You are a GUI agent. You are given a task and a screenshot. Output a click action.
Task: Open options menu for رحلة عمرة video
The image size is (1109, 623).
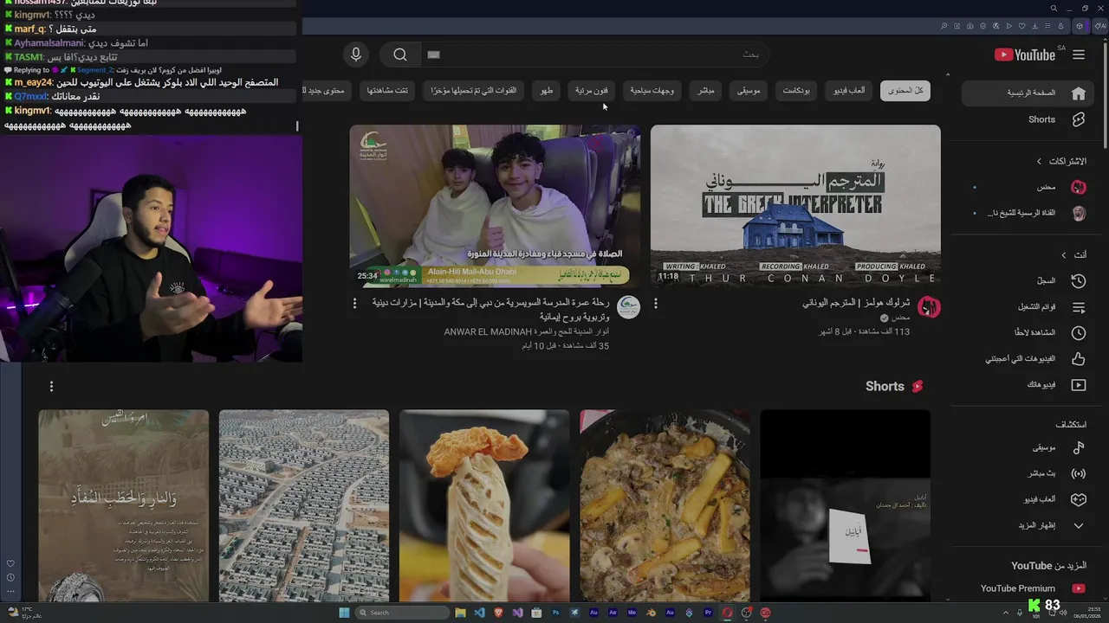354,304
